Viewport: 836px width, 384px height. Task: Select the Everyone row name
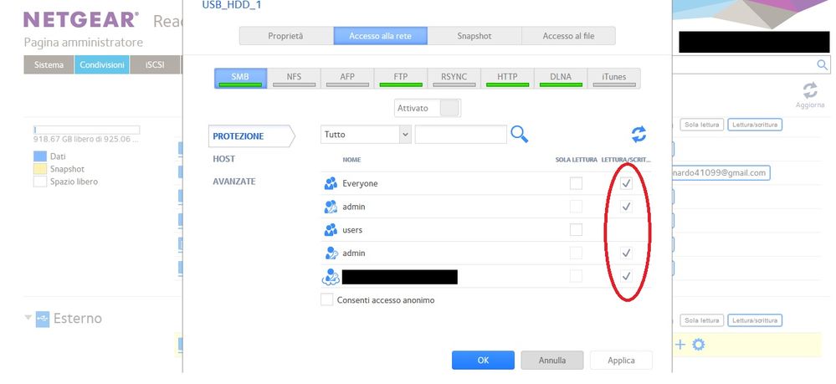pyautogui.click(x=360, y=183)
